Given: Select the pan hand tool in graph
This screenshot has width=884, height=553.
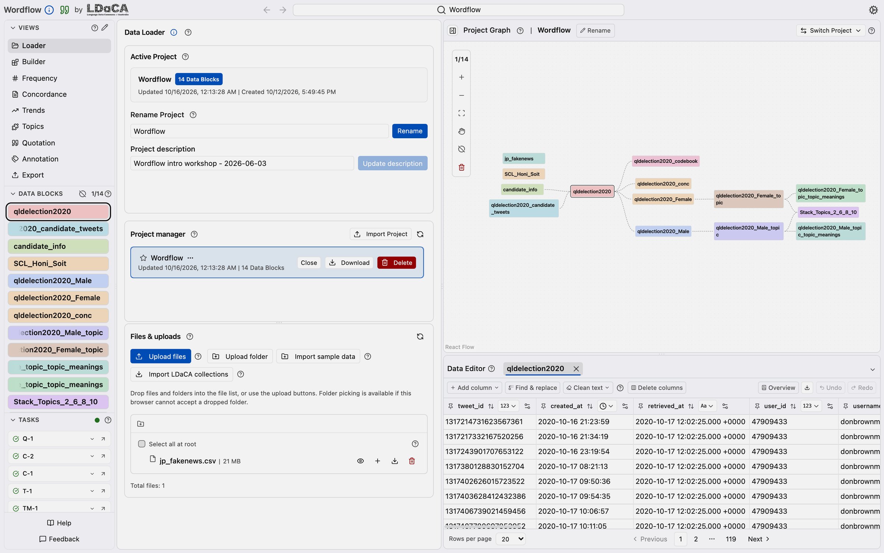Looking at the screenshot, I should click(461, 131).
